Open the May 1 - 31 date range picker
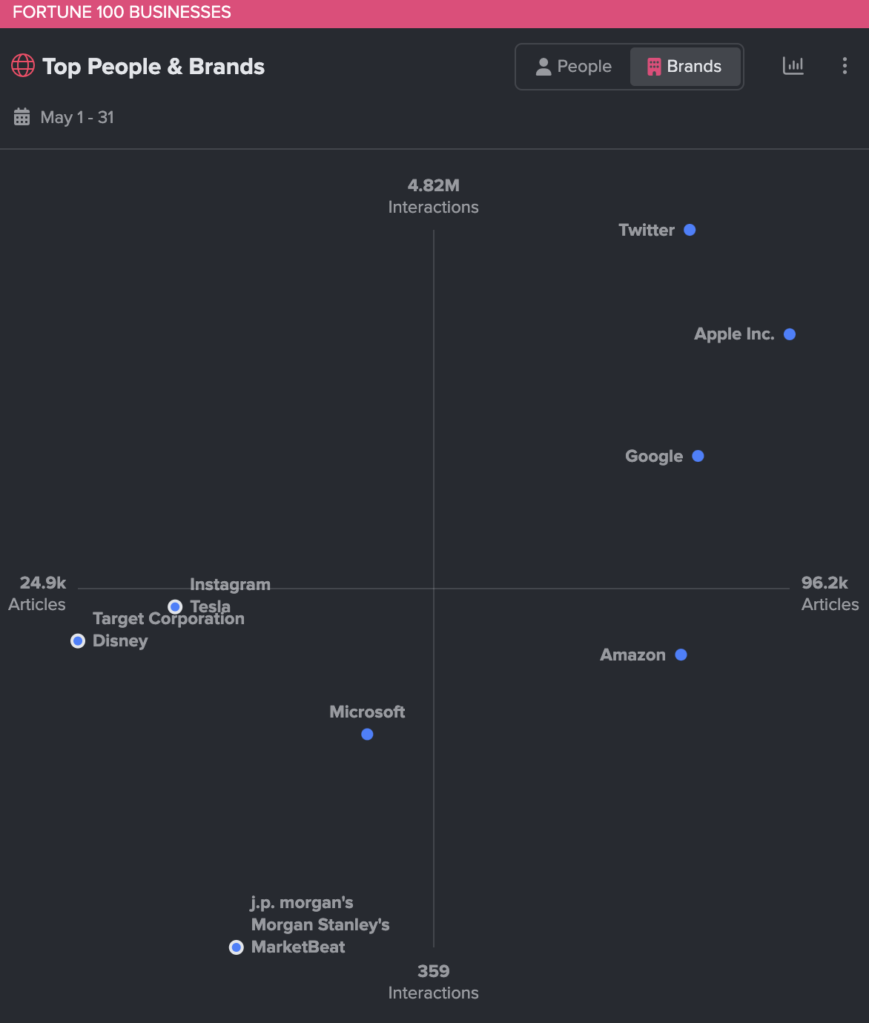 77,117
